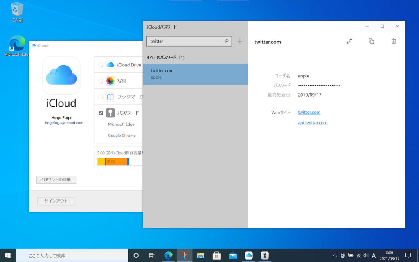Open the twitter.com website link

[309, 112]
